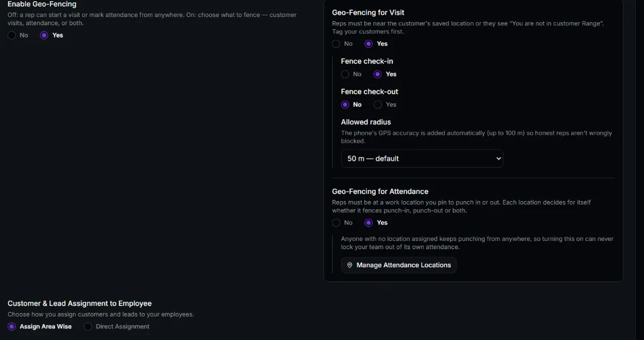This screenshot has height=340, width=644.
Task: Click the Fence check-in label
Action: tap(367, 61)
